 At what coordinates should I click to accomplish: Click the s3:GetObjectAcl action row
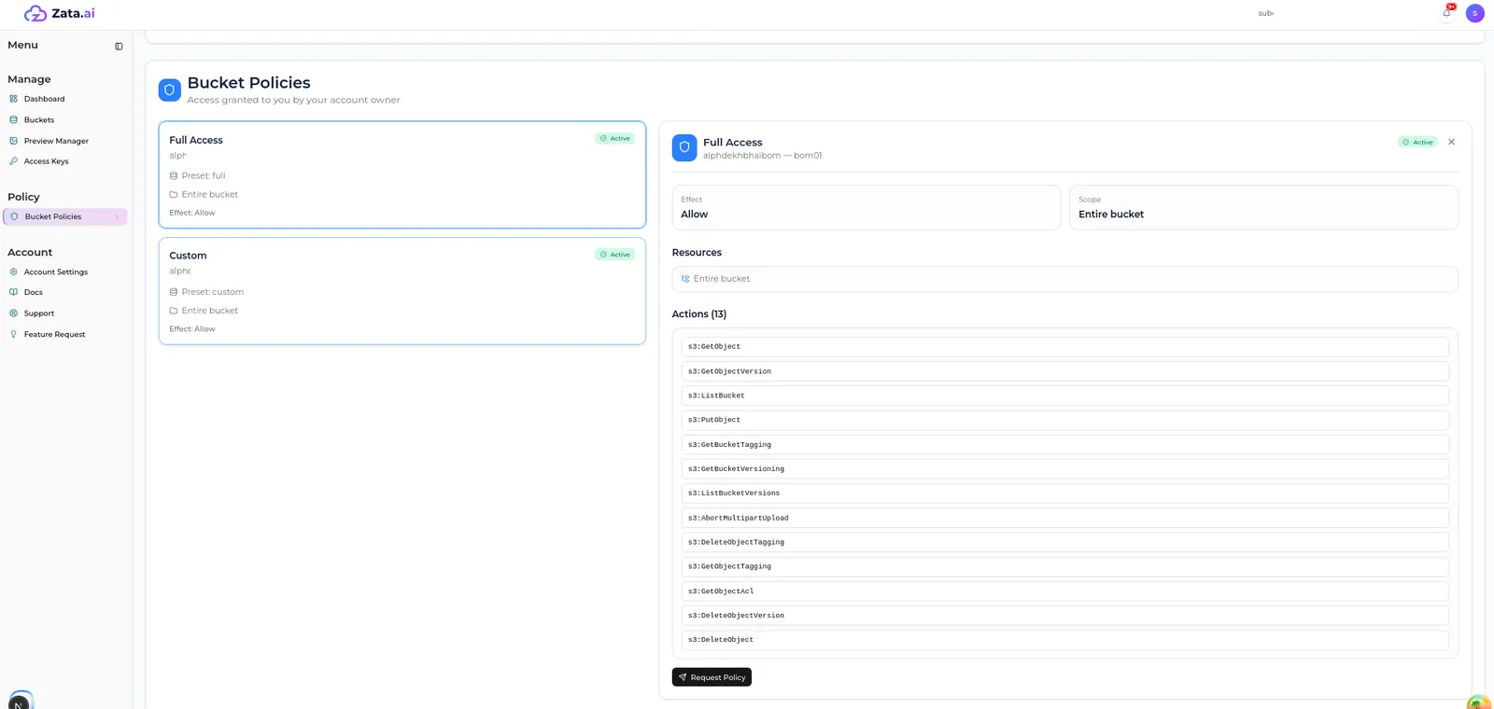pyautogui.click(x=1065, y=591)
